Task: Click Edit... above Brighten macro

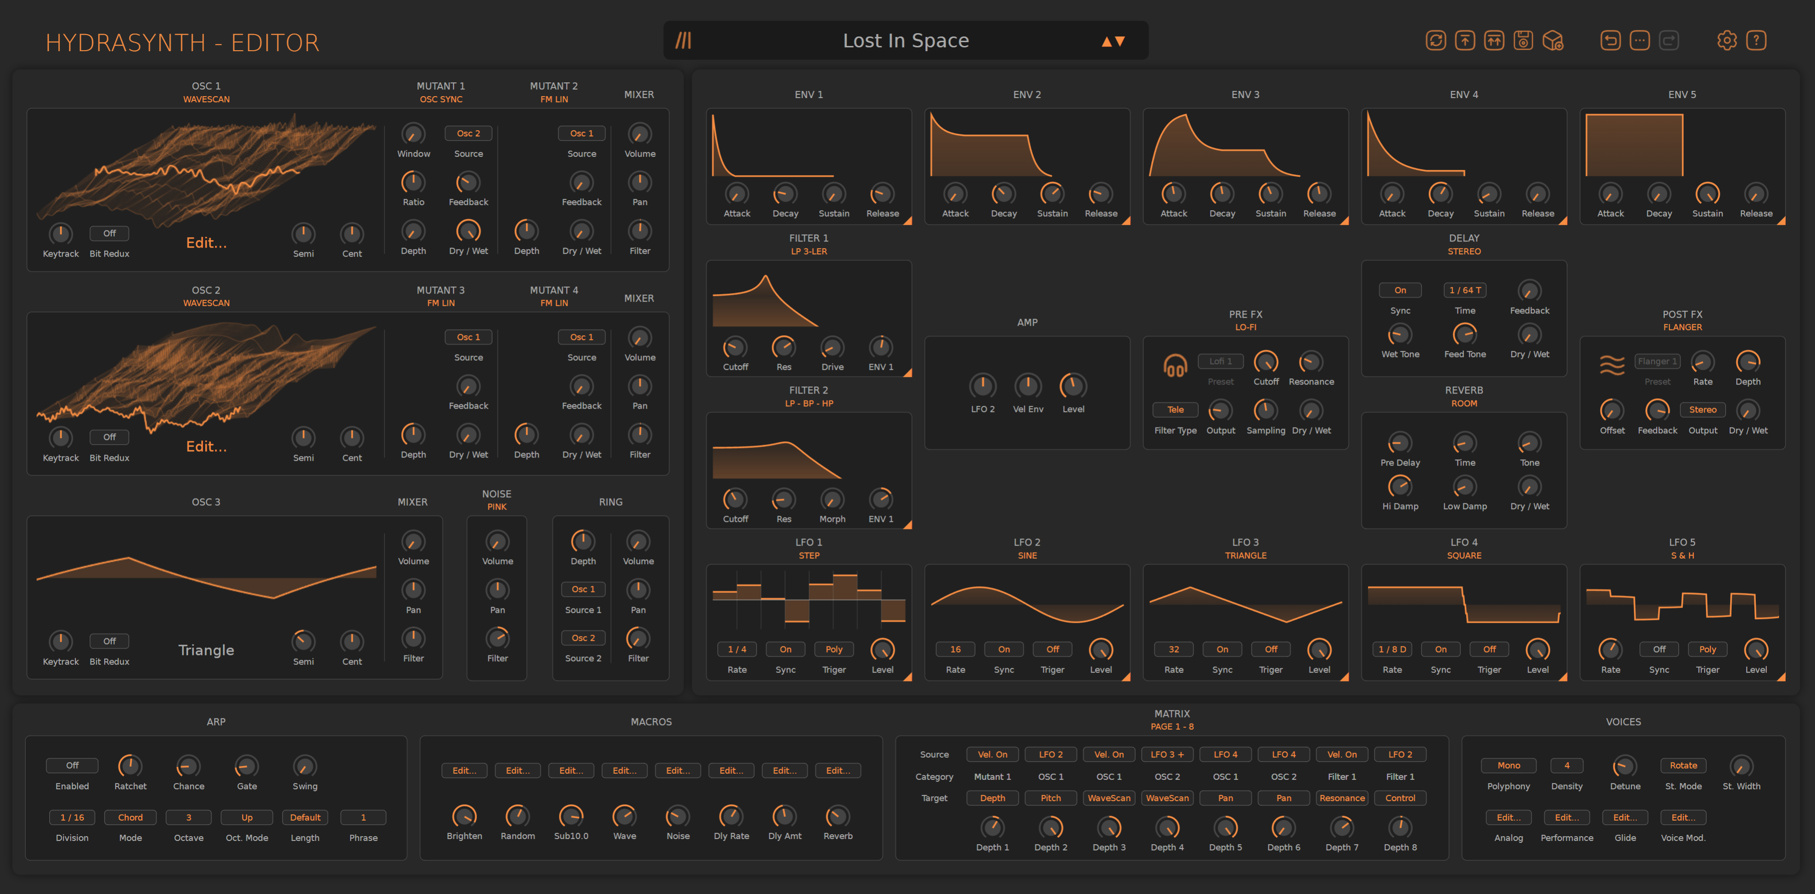Action: (464, 771)
